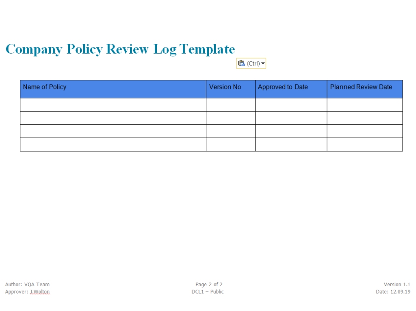This screenshot has width=416, height=311.
Task: Click the Approved to Date header cell
Action: tap(291, 89)
